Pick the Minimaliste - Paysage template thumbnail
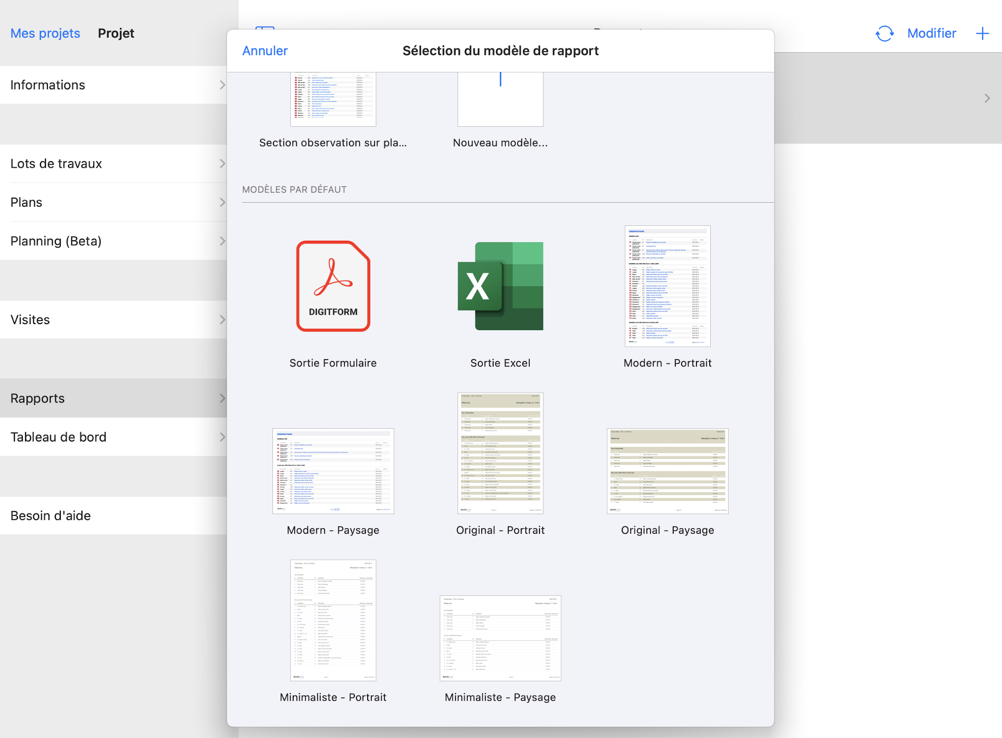This screenshot has height=738, width=1002. [x=500, y=638]
